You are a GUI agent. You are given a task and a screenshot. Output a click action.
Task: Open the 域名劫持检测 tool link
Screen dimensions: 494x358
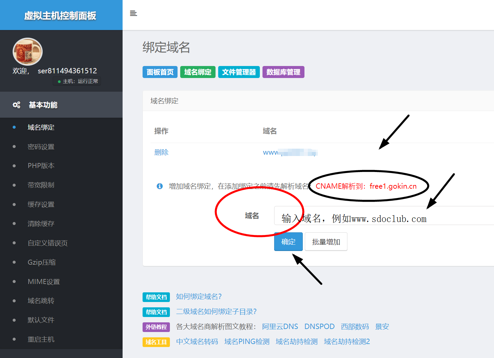pos(297,342)
